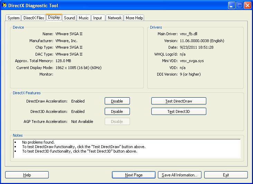The width and height of the screenshot is (253, 184).
Task: Open the Music tab
Action: pyautogui.click(x=84, y=18)
